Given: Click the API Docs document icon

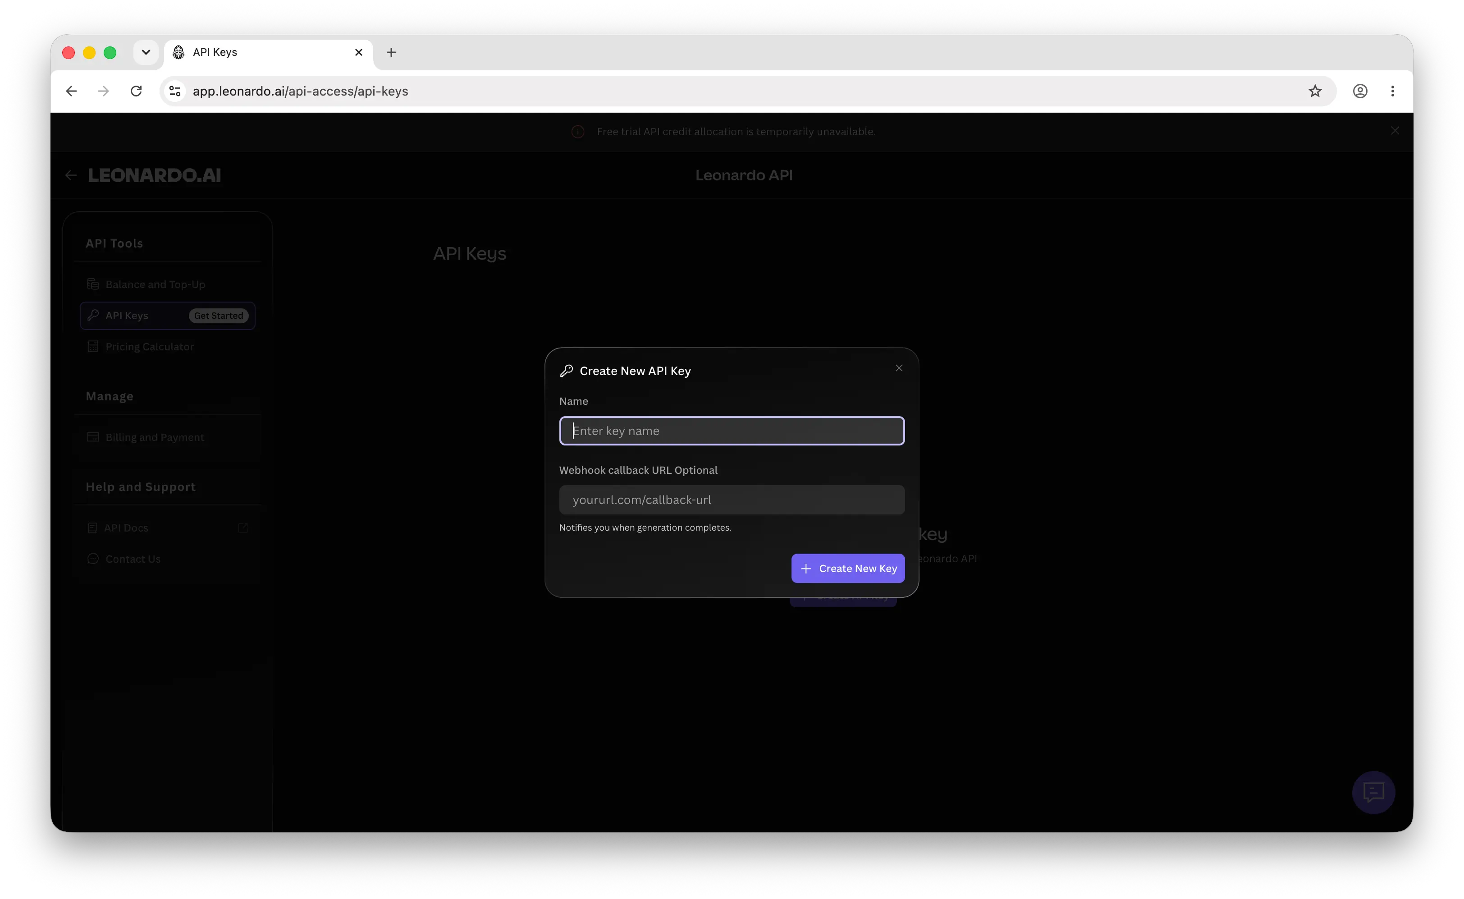Looking at the screenshot, I should pos(93,528).
